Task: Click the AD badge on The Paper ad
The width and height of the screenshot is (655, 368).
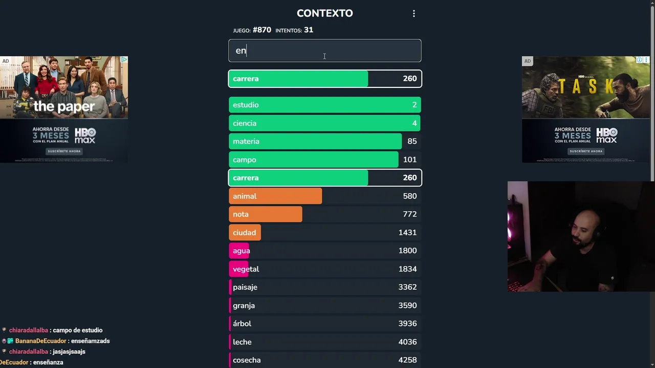Action: pos(6,61)
